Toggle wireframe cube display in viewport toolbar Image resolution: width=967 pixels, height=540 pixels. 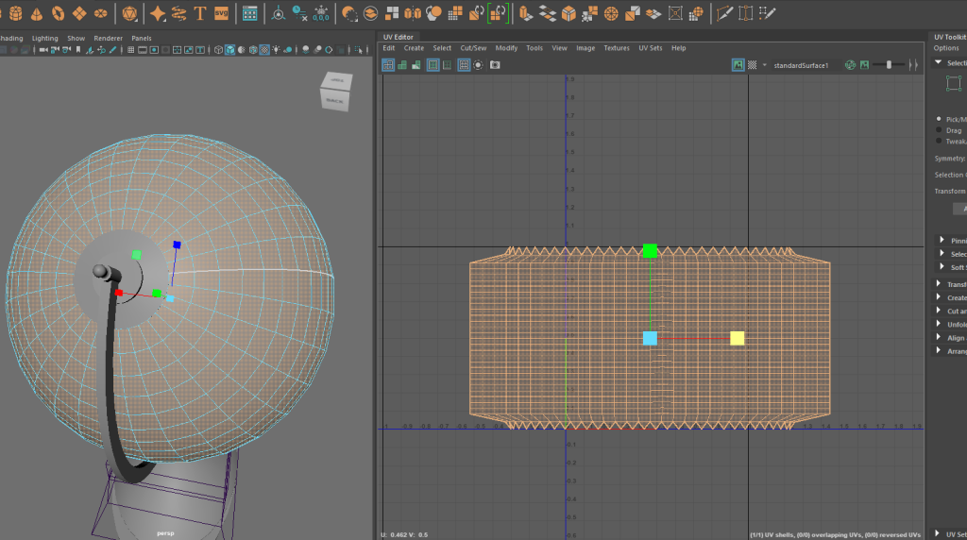coord(218,50)
